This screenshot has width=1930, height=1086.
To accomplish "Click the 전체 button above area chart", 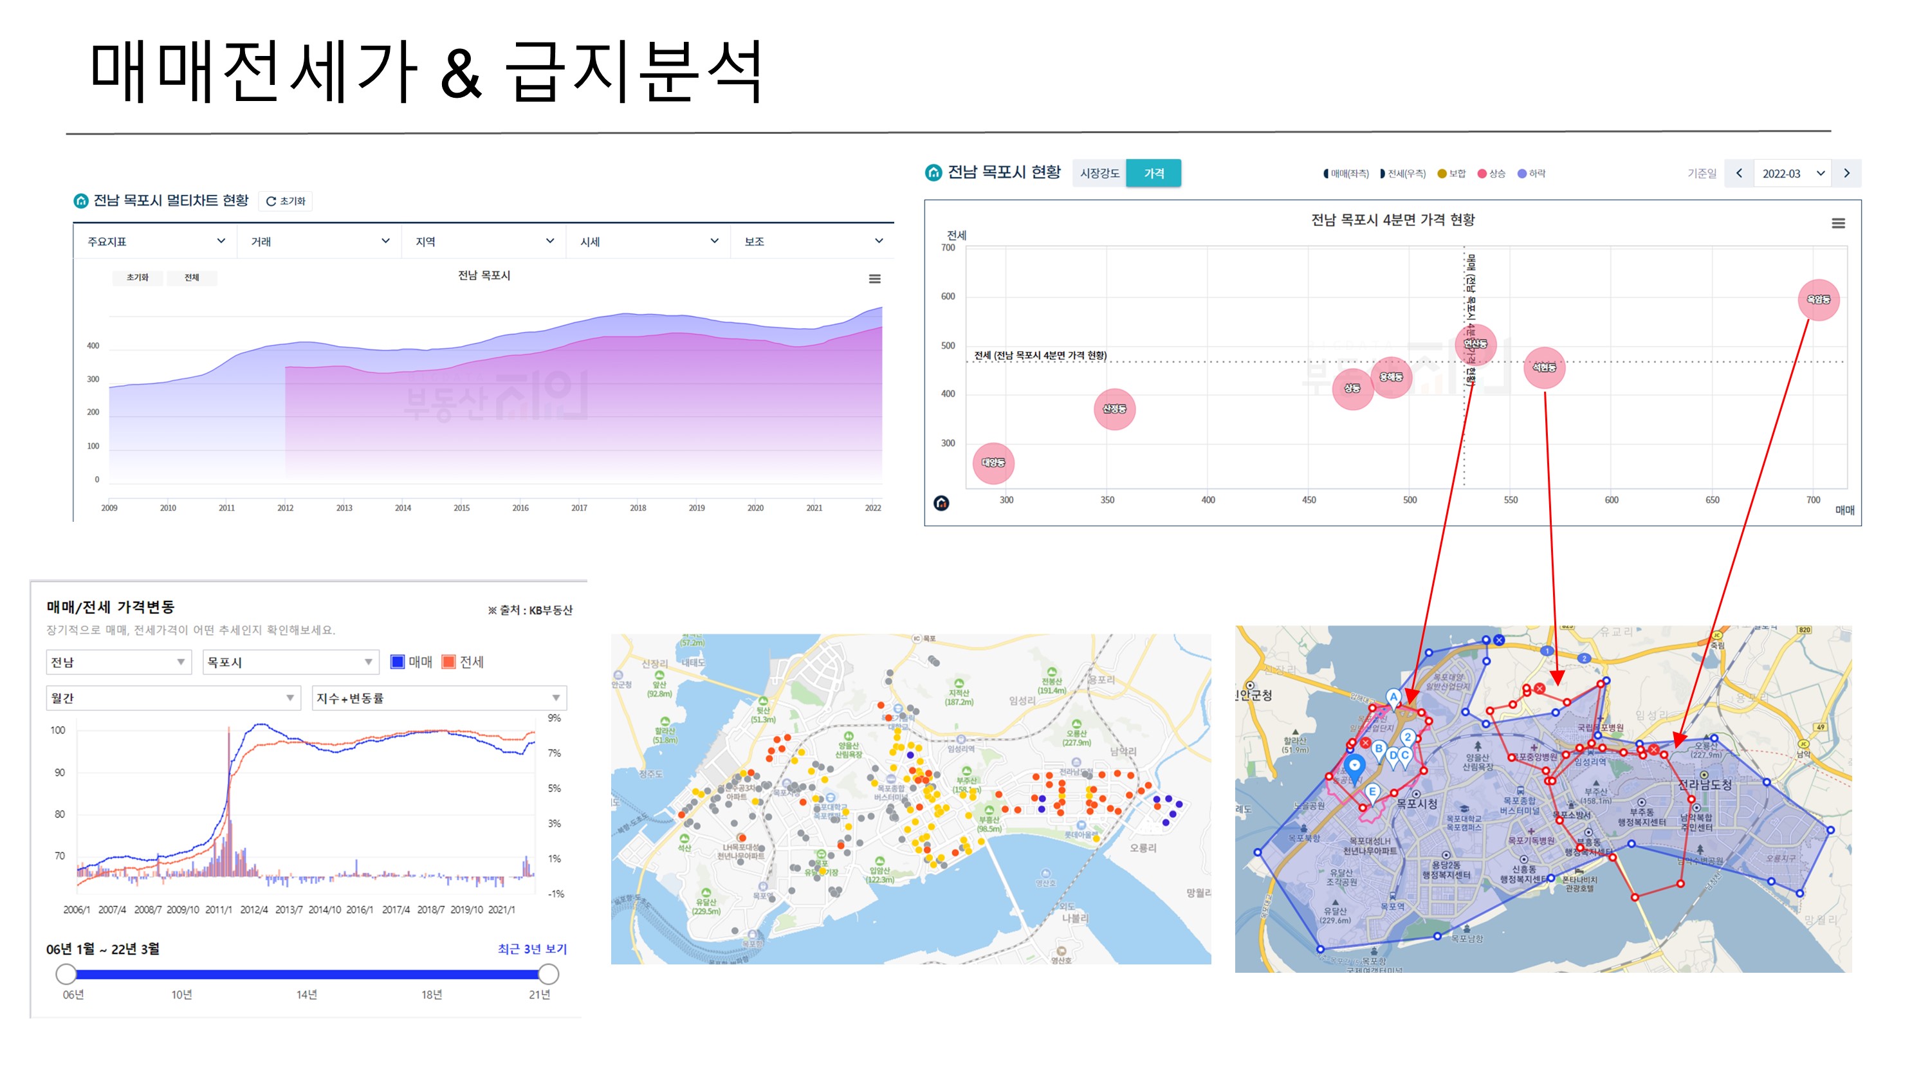I will (192, 277).
